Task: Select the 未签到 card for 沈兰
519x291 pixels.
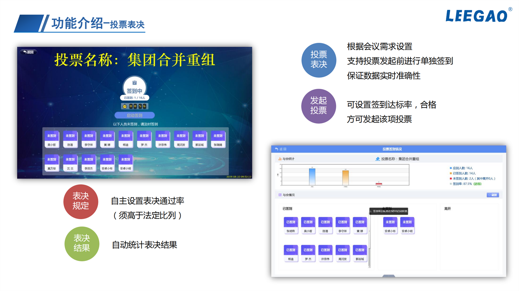Action: coord(70,163)
